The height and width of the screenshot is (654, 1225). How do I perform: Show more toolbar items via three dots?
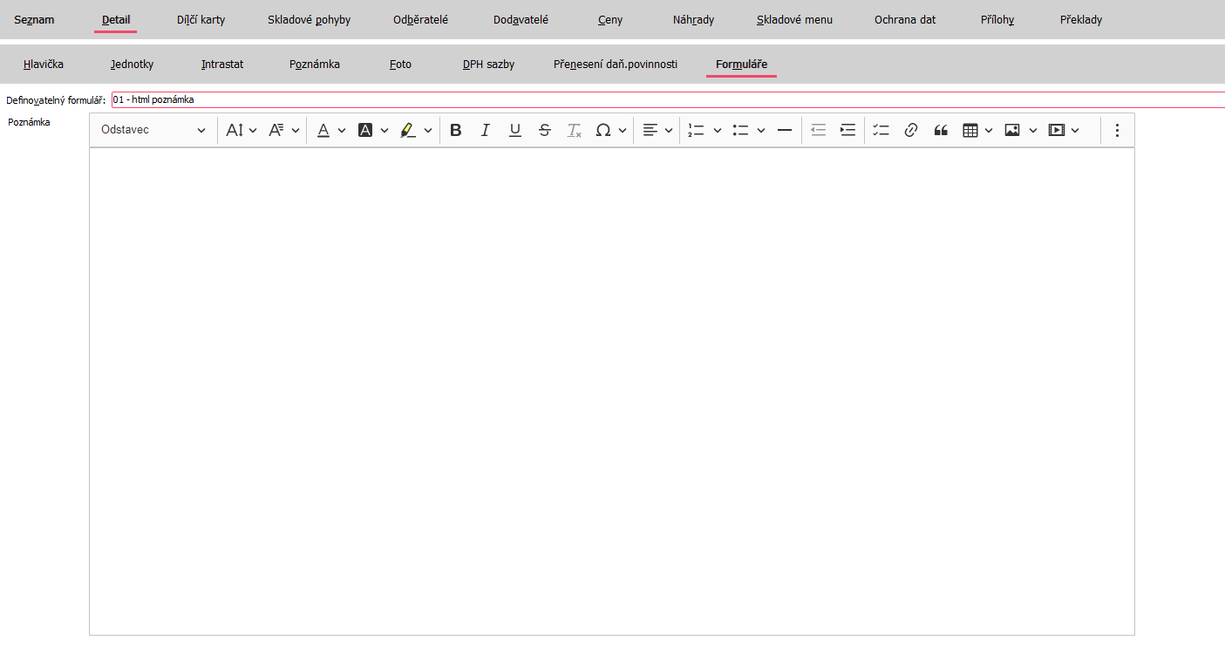coord(1117,130)
